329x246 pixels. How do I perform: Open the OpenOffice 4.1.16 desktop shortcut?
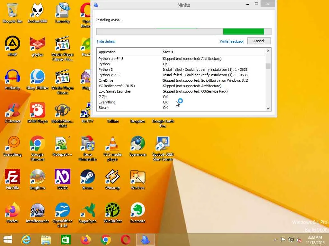[63, 215]
